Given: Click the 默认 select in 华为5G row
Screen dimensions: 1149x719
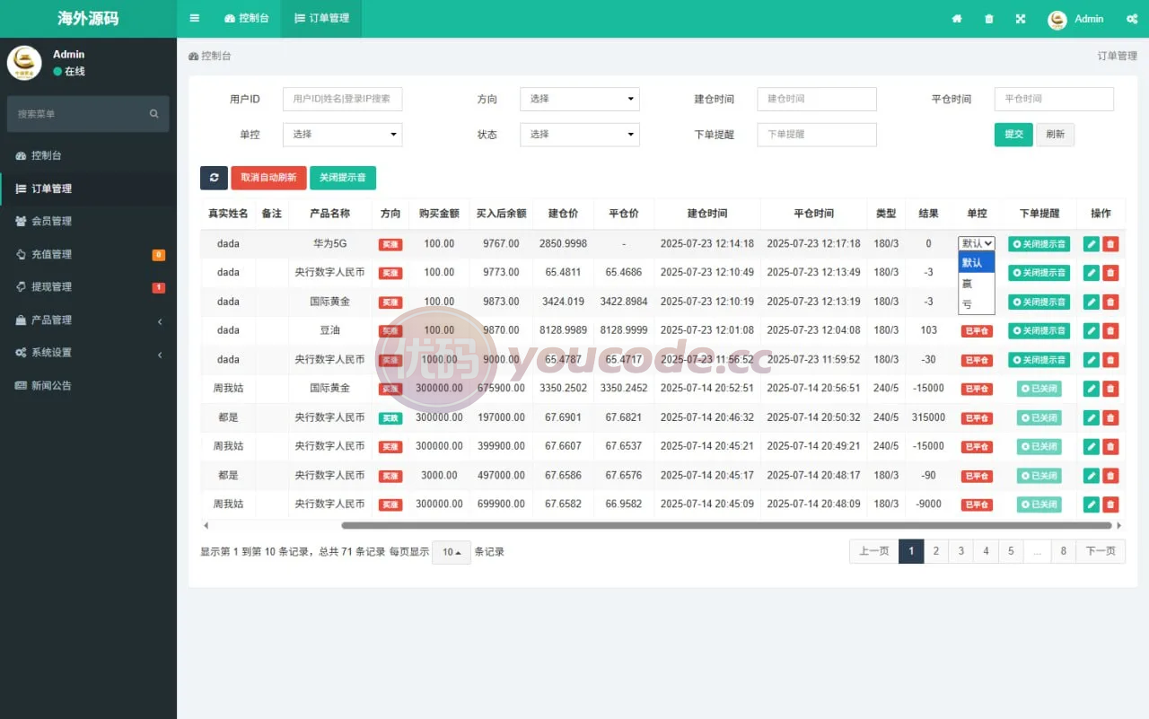Looking at the screenshot, I should pos(977,243).
